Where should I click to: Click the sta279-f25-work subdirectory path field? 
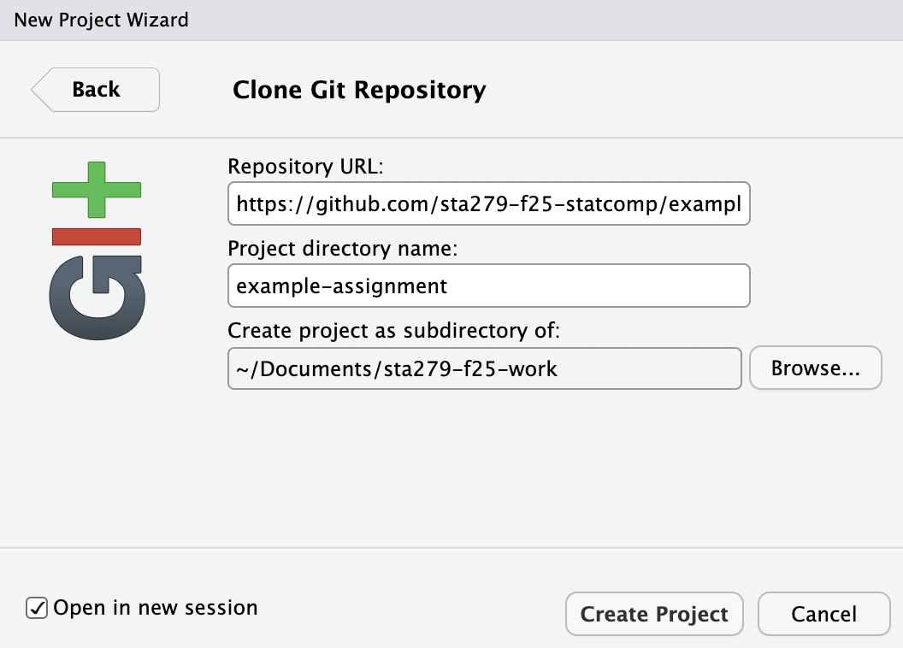point(484,368)
